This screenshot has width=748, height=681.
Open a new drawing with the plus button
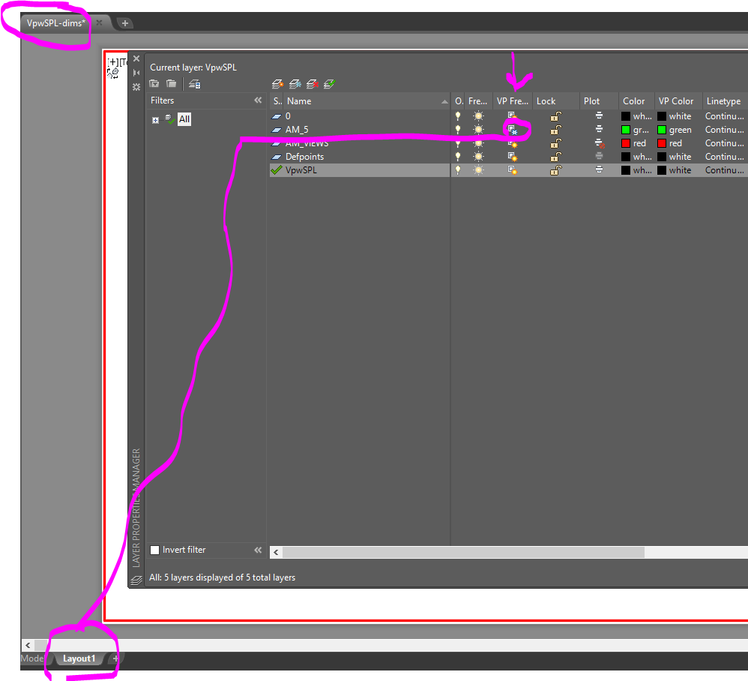click(124, 22)
